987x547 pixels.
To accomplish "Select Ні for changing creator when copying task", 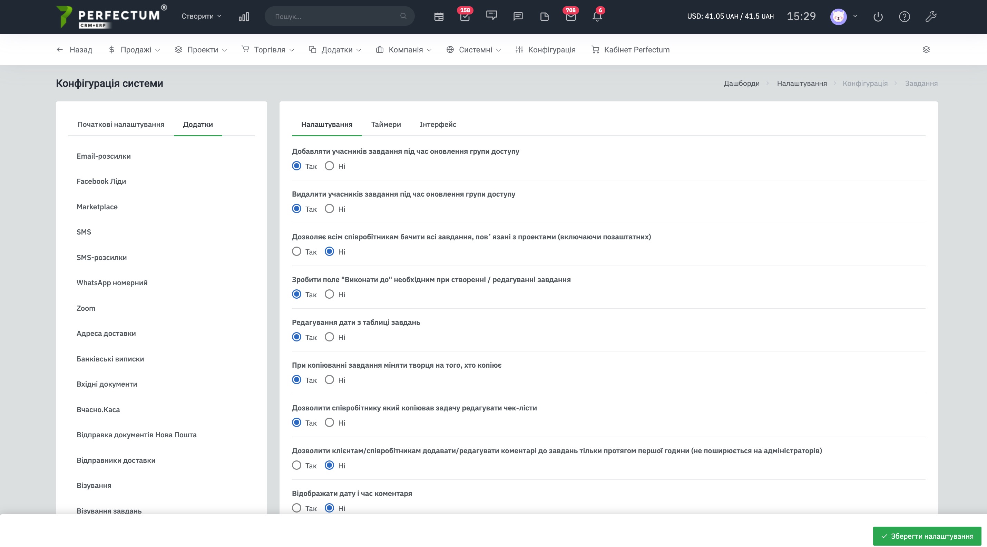I will point(330,380).
